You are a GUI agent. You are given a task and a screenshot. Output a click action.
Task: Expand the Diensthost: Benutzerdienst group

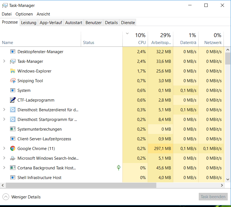click(x=4, y=110)
